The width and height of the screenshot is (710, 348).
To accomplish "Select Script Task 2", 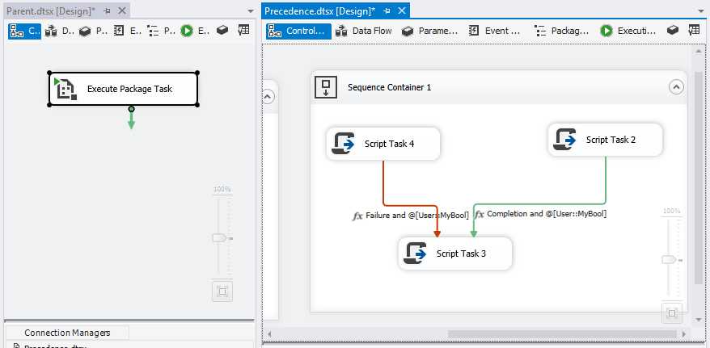I will click(606, 140).
